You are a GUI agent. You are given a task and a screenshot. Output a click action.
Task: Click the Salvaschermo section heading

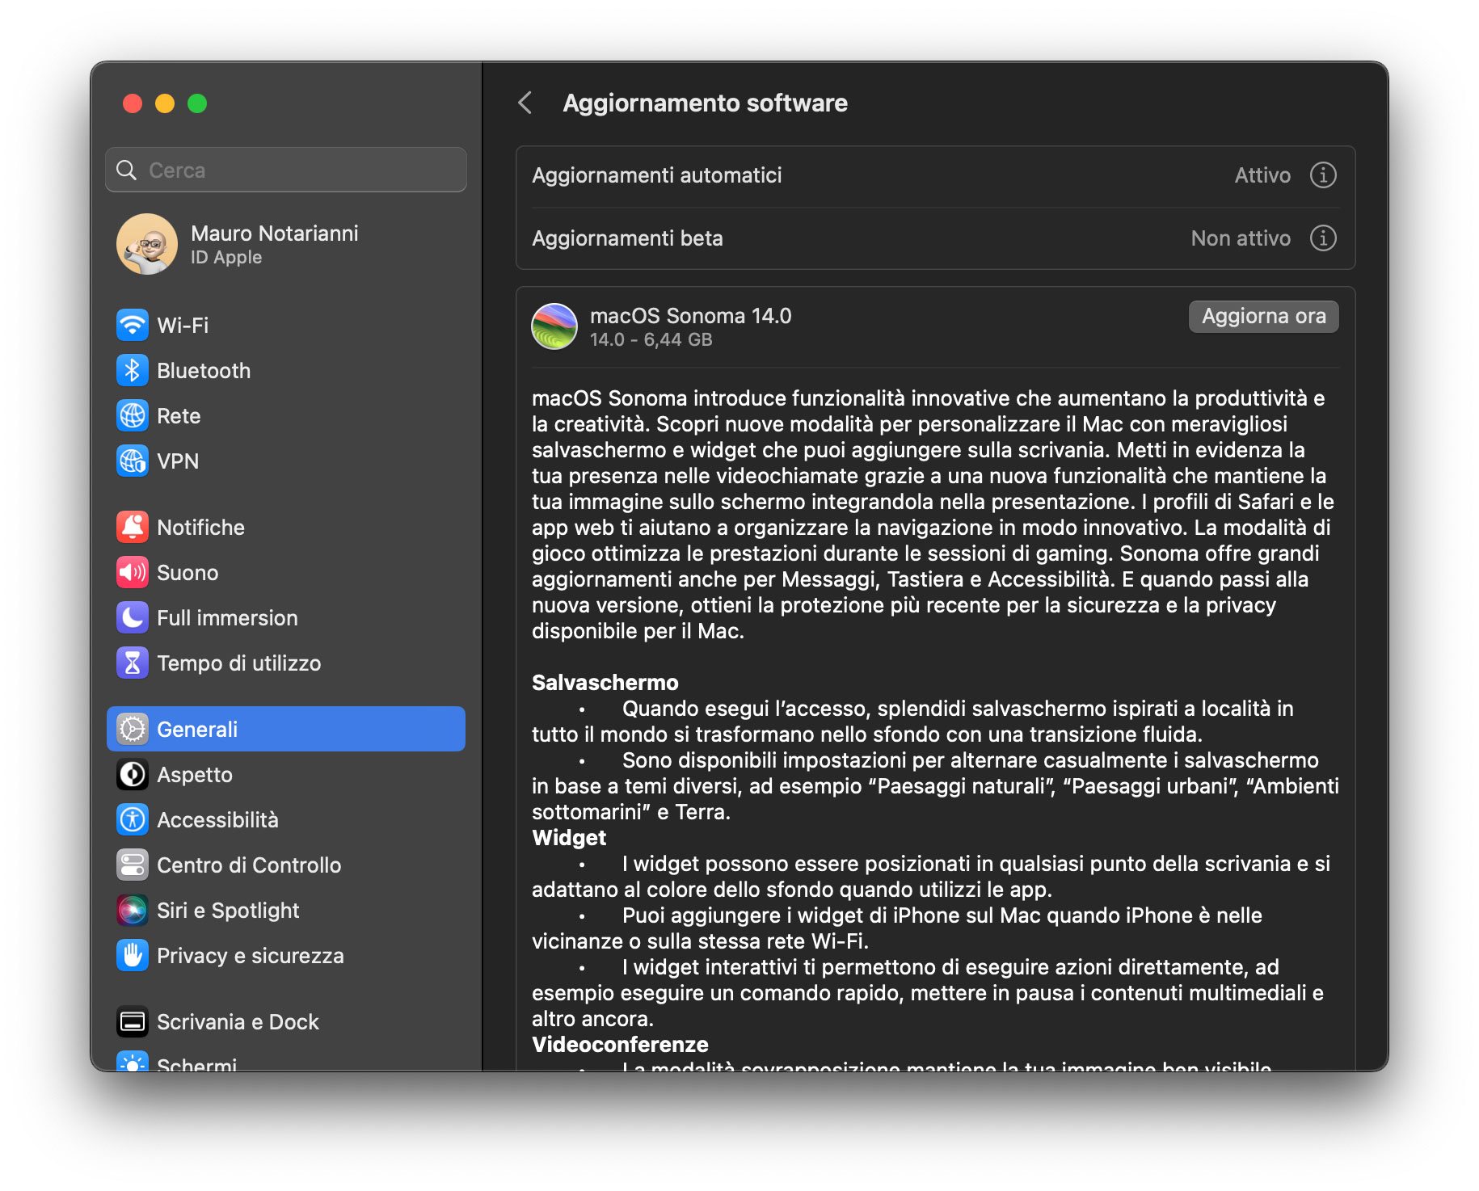[x=605, y=683]
